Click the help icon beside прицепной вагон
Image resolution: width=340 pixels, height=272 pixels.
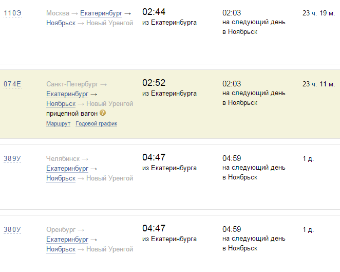click(x=103, y=113)
